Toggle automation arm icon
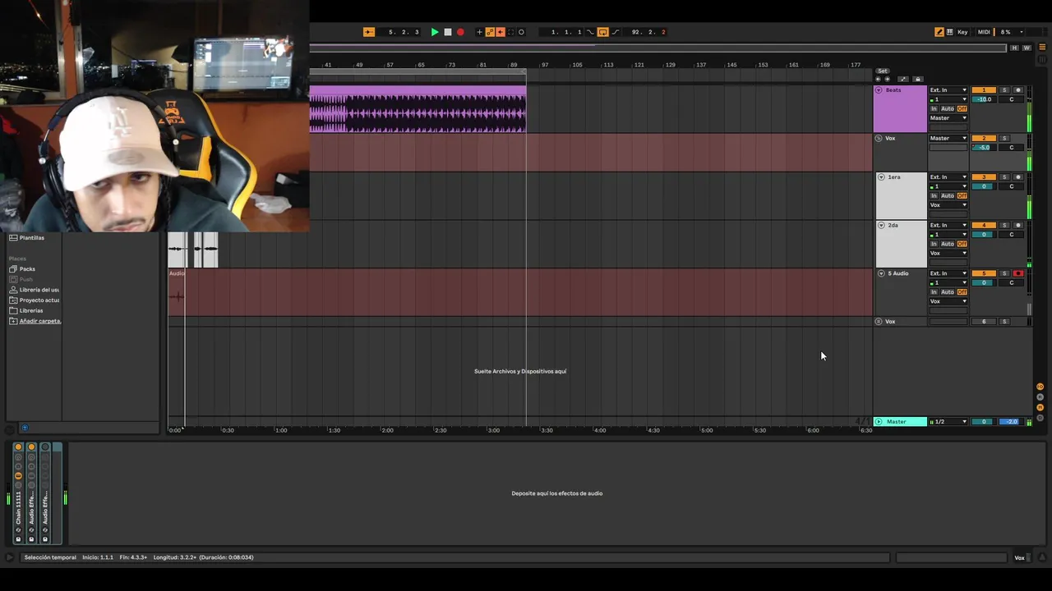Image resolution: width=1052 pixels, height=591 pixels. coord(490,32)
